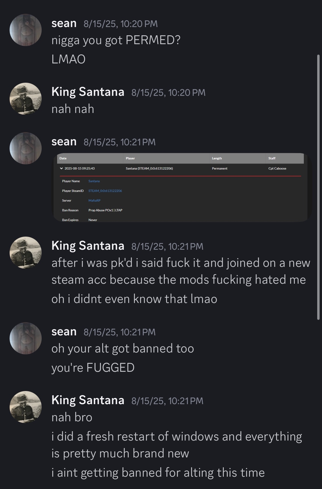
Task: Click the MafiaRP server link
Action: click(95, 200)
